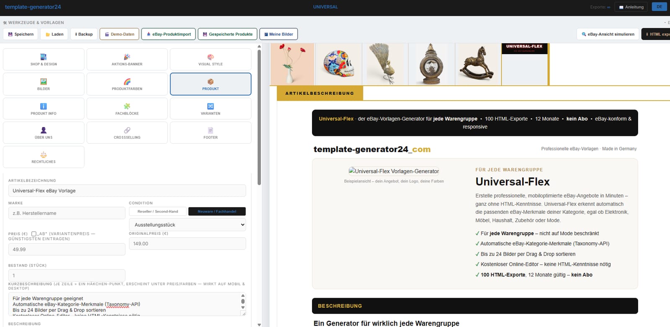Load Demo-Daten

(x=119, y=34)
